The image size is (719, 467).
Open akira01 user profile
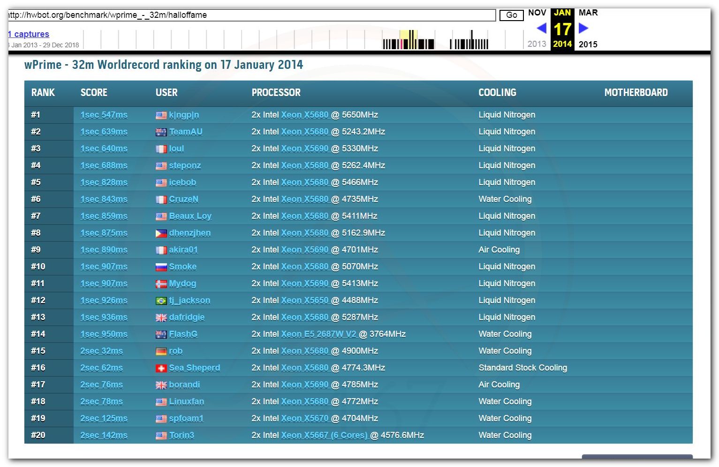pyautogui.click(x=183, y=250)
